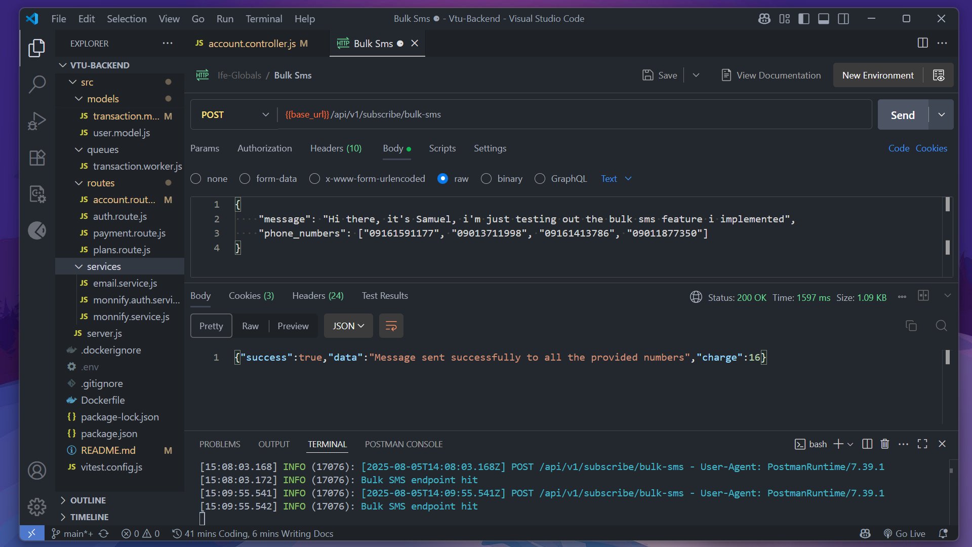Click the word wrap icon in response
972x547 pixels.
click(391, 326)
